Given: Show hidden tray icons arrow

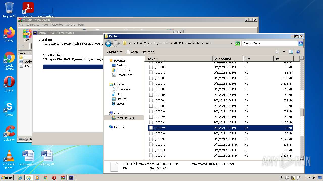Looking at the screenshot, I should [x=282, y=178].
